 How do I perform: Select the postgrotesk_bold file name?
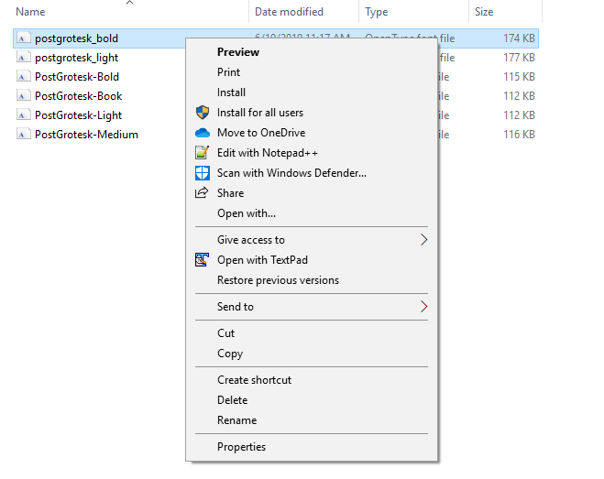(76, 38)
